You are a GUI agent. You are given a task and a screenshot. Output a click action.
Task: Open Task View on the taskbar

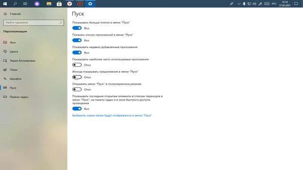[25, 4]
